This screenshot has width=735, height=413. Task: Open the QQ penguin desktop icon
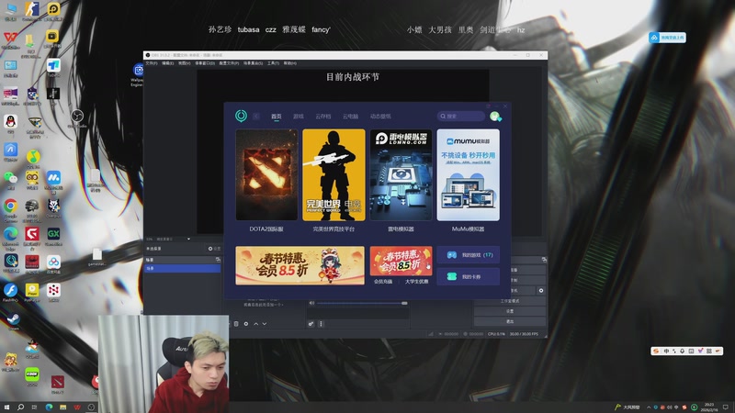(10, 124)
